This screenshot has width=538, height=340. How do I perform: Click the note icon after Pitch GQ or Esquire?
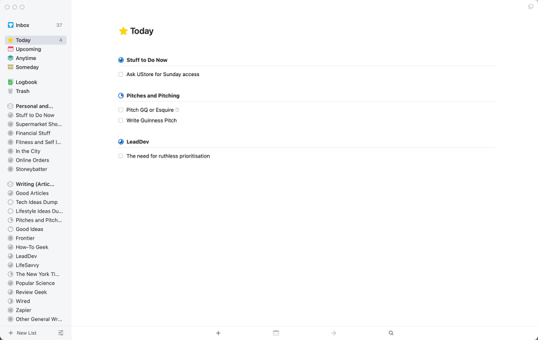178,110
